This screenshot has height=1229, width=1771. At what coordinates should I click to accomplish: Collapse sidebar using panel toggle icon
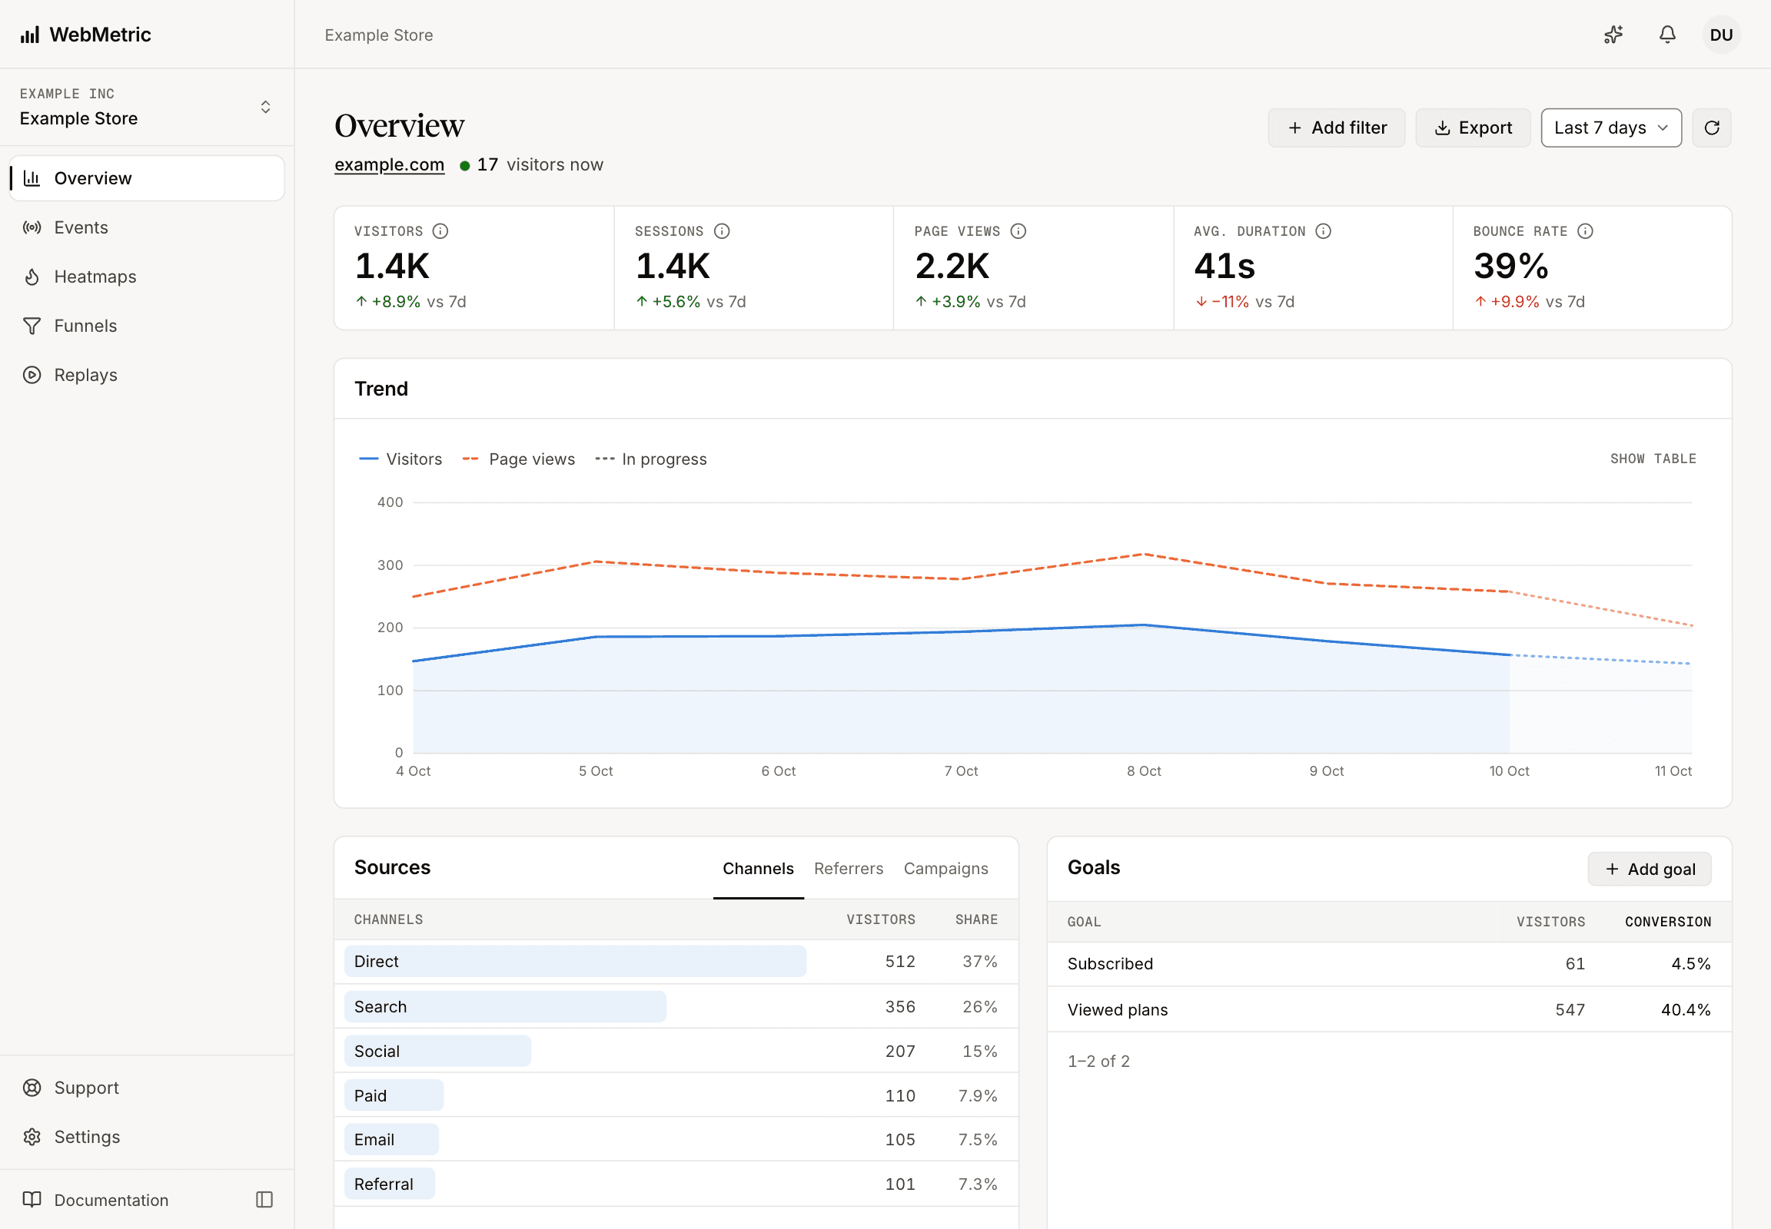pyautogui.click(x=264, y=1199)
